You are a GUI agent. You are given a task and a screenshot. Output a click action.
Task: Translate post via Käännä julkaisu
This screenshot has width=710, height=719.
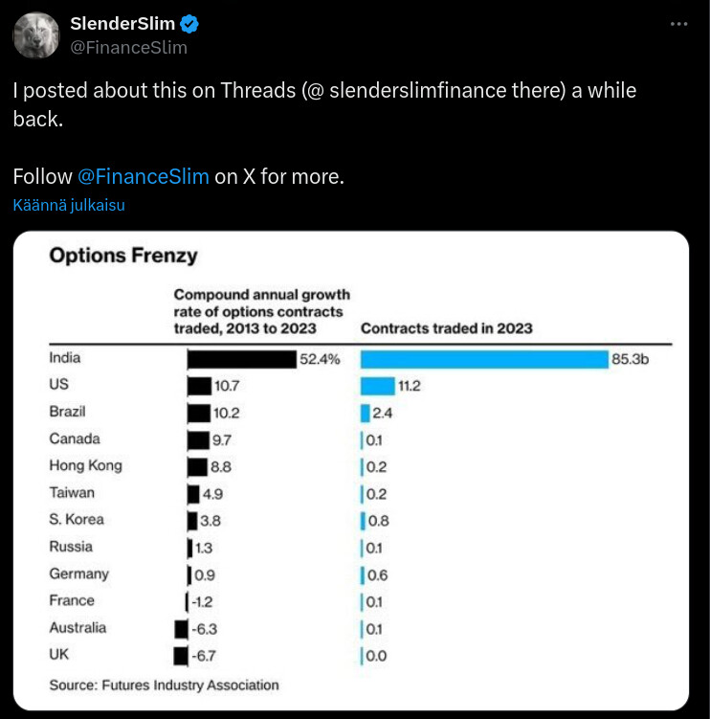pyautogui.click(x=69, y=205)
